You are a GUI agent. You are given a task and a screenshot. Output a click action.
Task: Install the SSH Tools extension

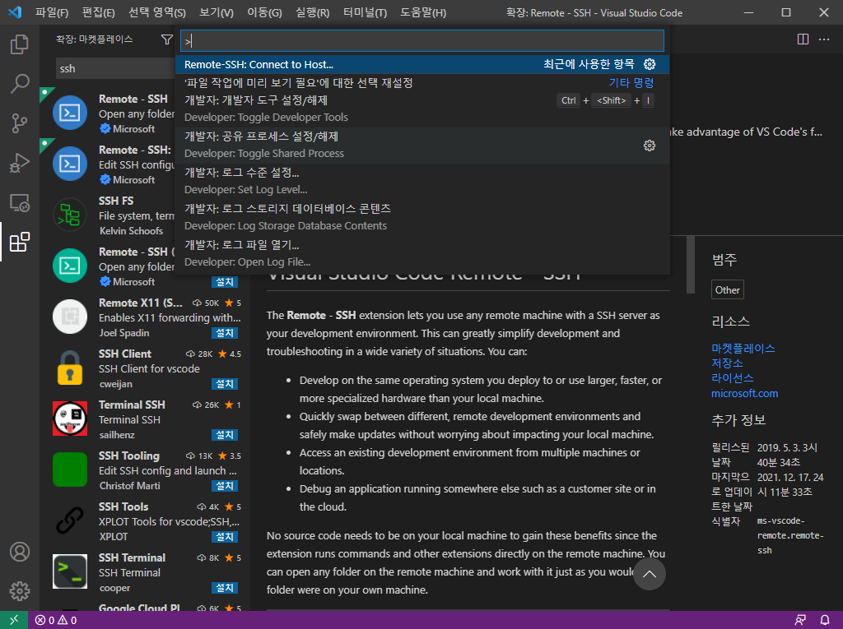[225, 537]
